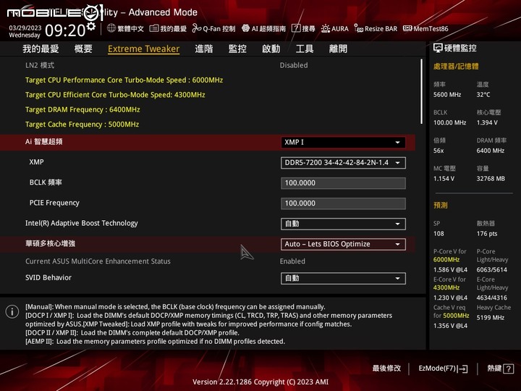This screenshot has height=391, width=521.
Task: Click PCIE Frequency input field
Action: click(343, 203)
